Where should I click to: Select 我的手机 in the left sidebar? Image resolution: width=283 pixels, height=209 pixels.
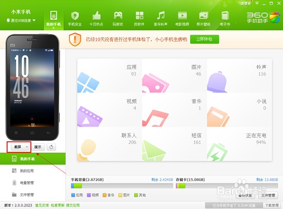coord(32,159)
